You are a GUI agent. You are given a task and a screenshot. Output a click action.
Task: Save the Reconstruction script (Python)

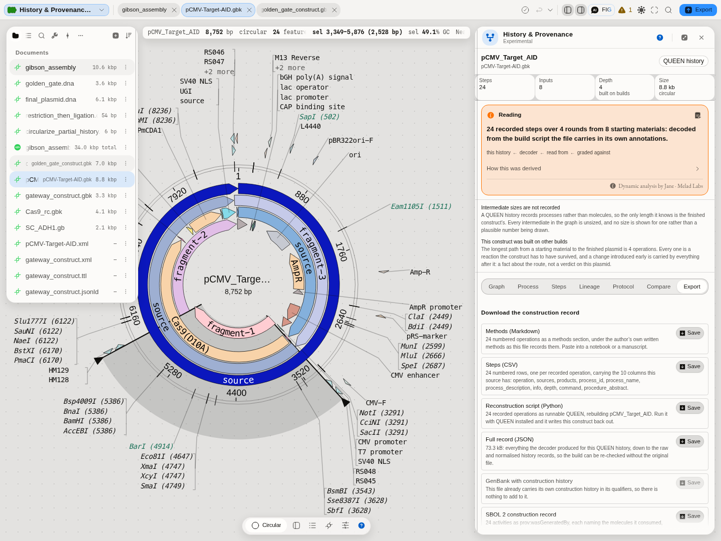[x=690, y=408]
